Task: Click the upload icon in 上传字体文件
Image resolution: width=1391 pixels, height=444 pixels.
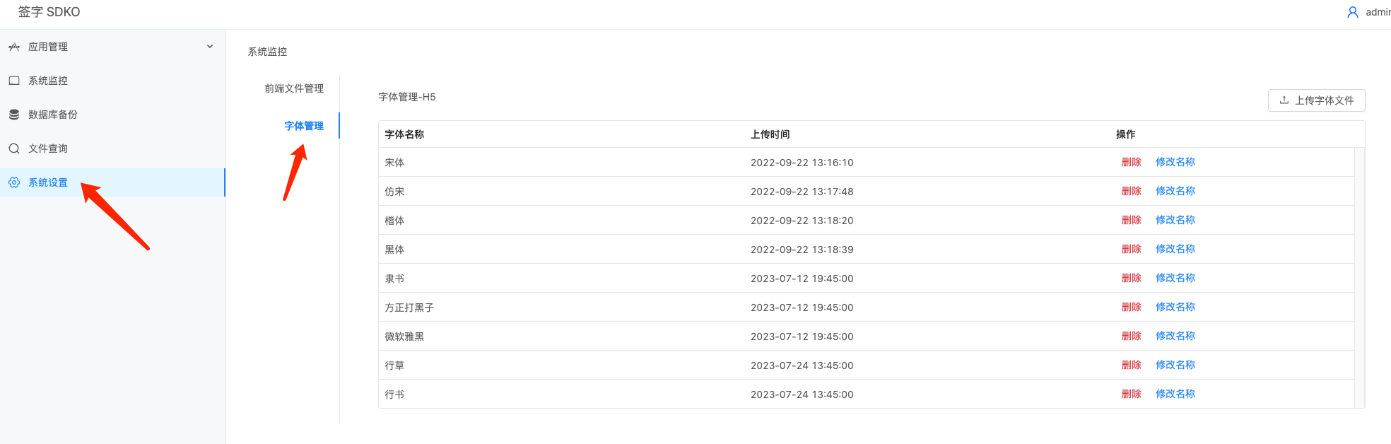Action: tap(1284, 100)
